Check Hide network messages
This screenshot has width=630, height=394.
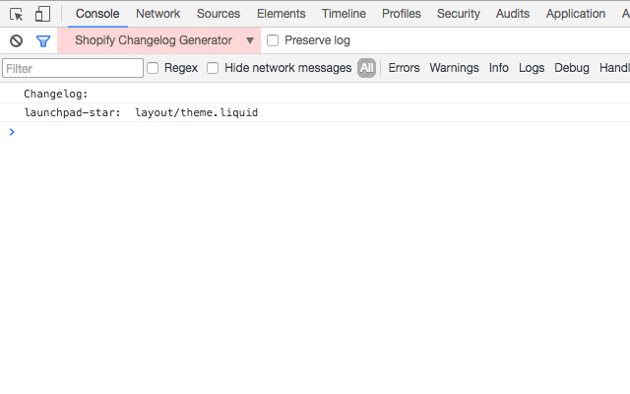pos(213,68)
